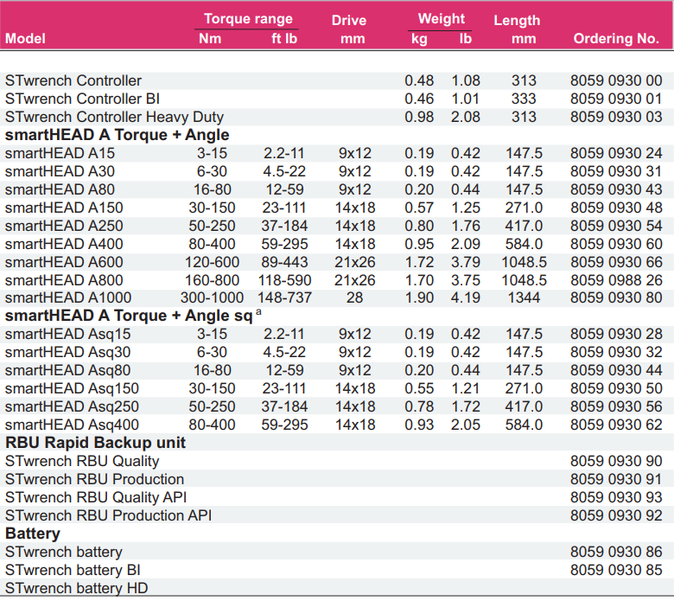Select smartHEAD Asq30 model name
The image size is (674, 601).
67,352
